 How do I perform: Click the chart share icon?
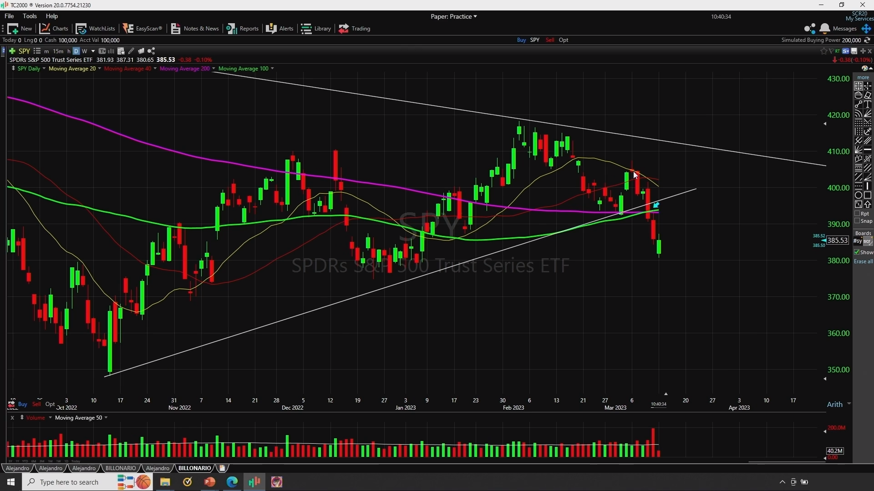click(x=152, y=51)
